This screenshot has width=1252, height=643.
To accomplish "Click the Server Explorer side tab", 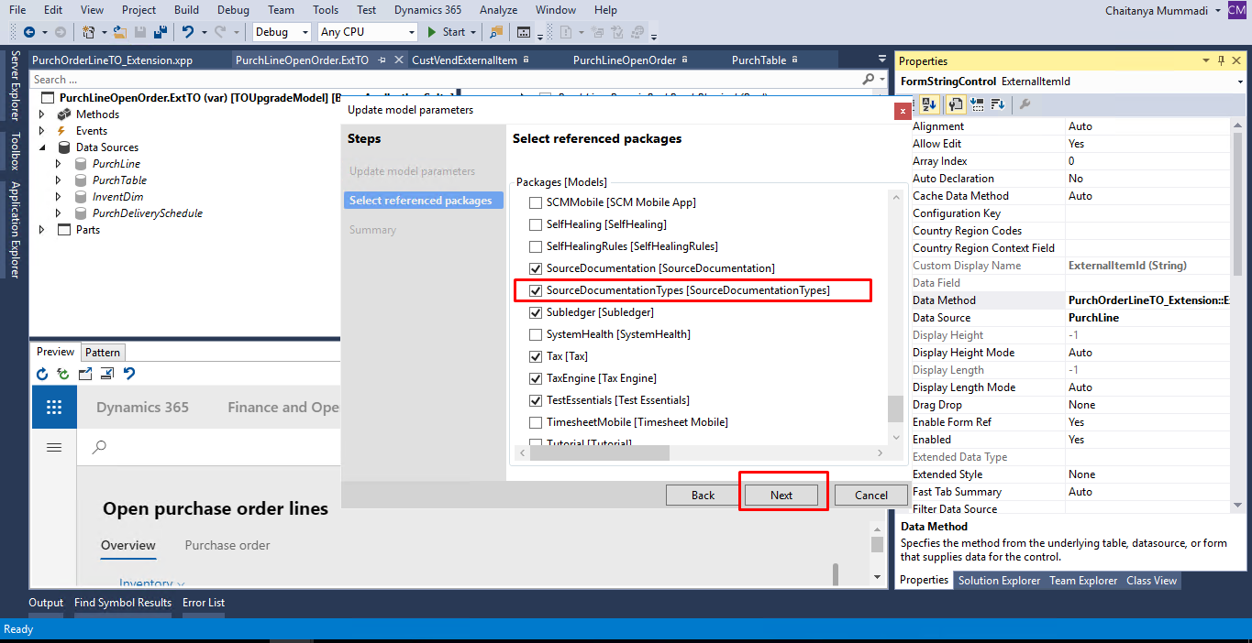I will point(15,86).
